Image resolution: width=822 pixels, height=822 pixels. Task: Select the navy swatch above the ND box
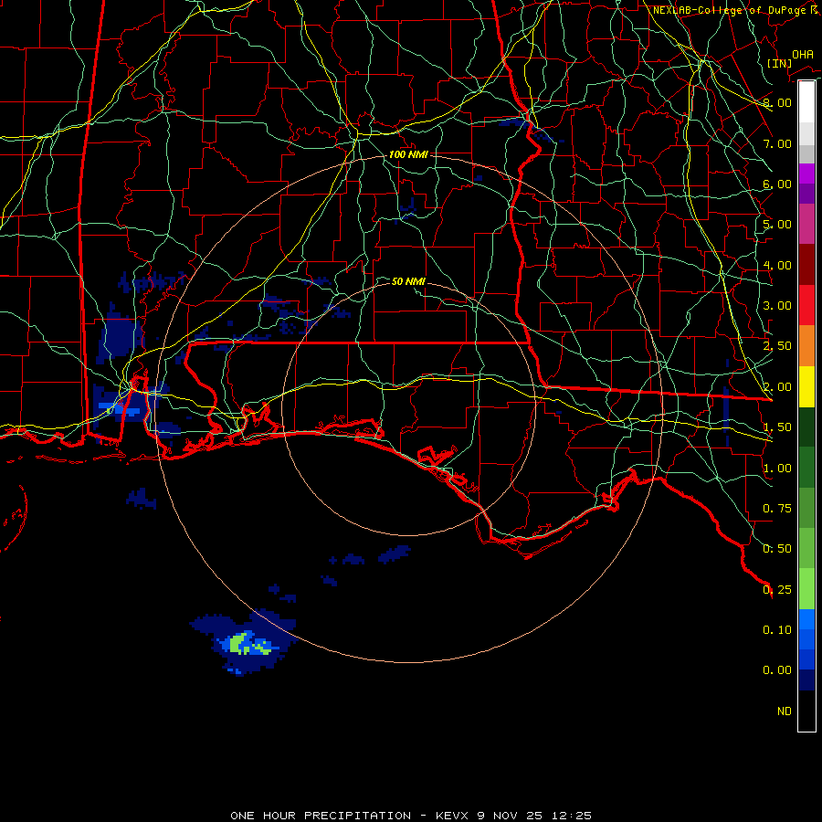pyautogui.click(x=806, y=680)
